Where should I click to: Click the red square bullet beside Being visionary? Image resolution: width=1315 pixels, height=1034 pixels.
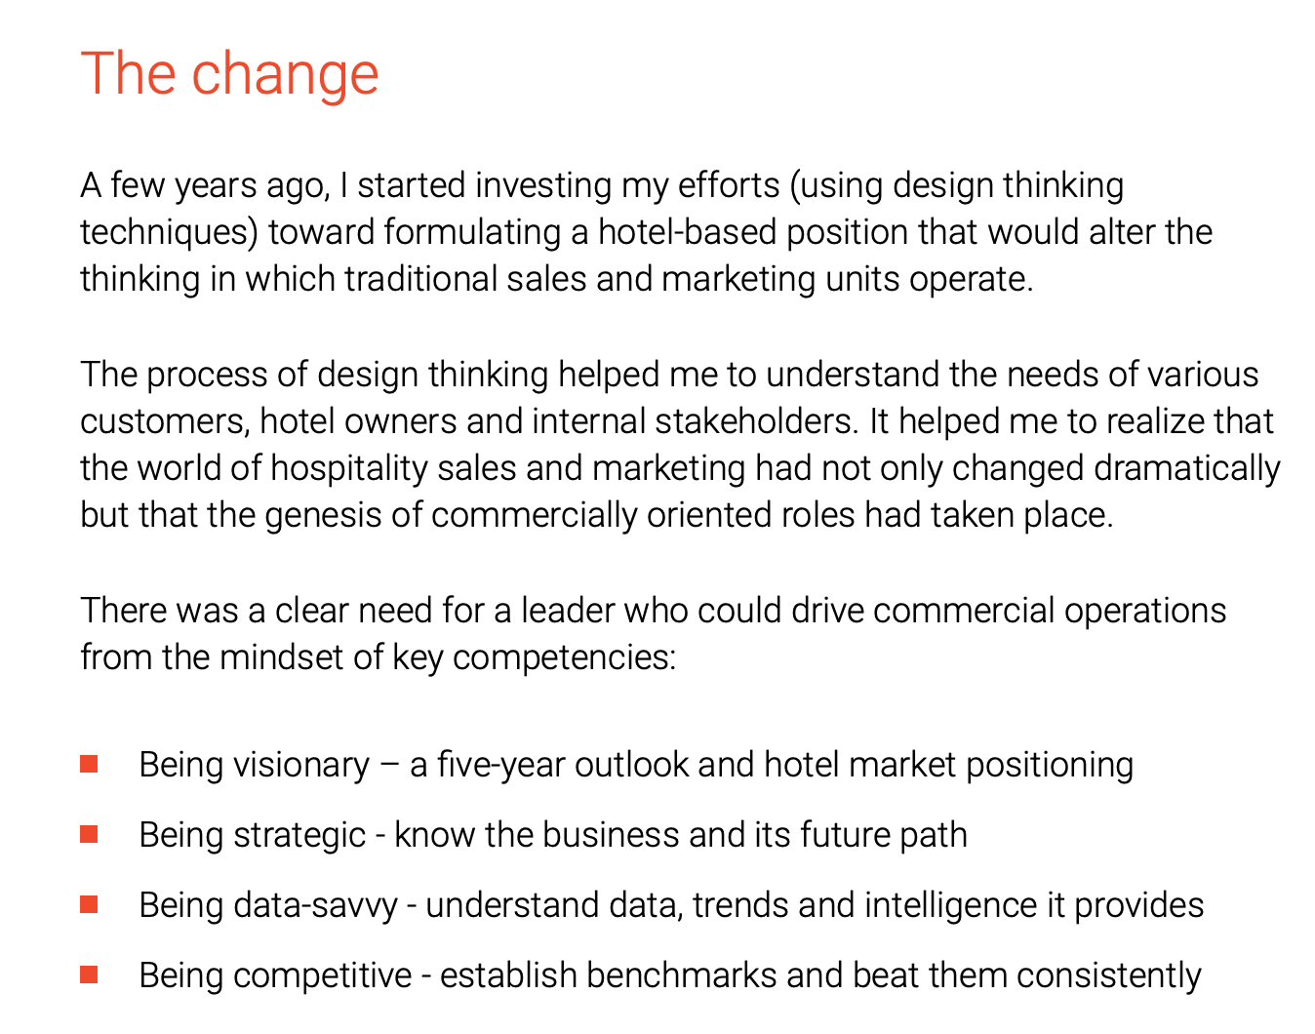click(x=89, y=765)
